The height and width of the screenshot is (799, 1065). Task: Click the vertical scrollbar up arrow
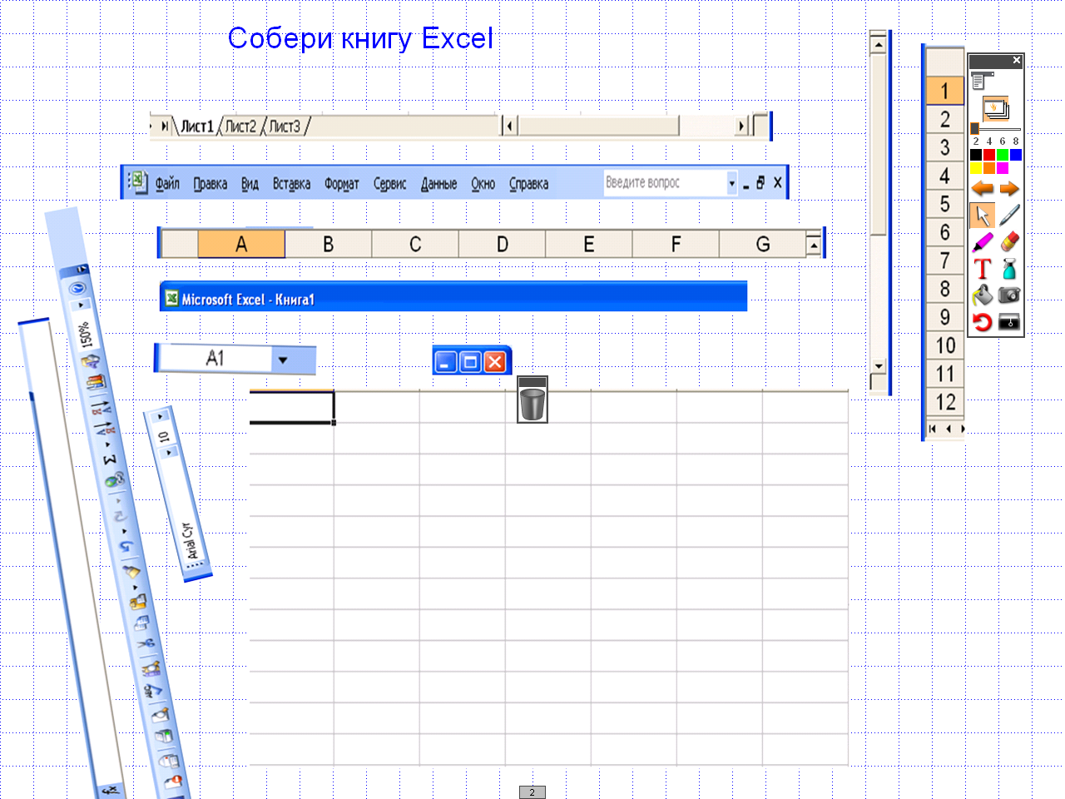(x=878, y=45)
